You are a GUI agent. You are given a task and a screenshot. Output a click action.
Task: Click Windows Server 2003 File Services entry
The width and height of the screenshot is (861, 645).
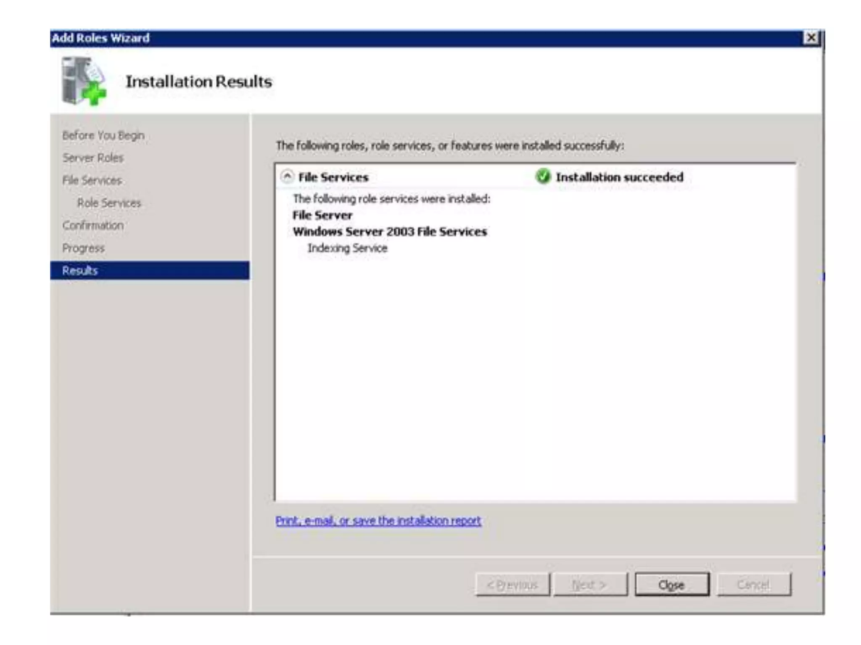pyautogui.click(x=390, y=232)
